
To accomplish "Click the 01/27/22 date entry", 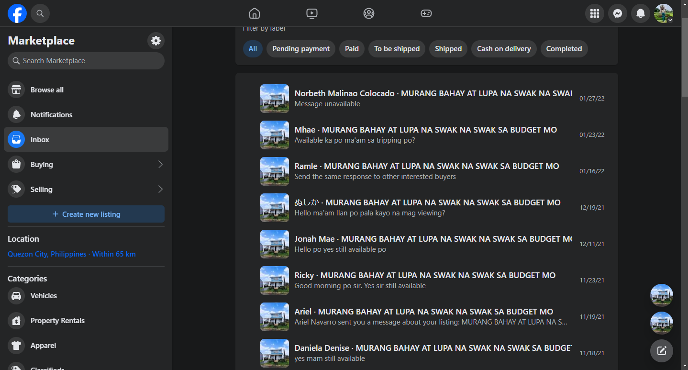I will point(592,99).
